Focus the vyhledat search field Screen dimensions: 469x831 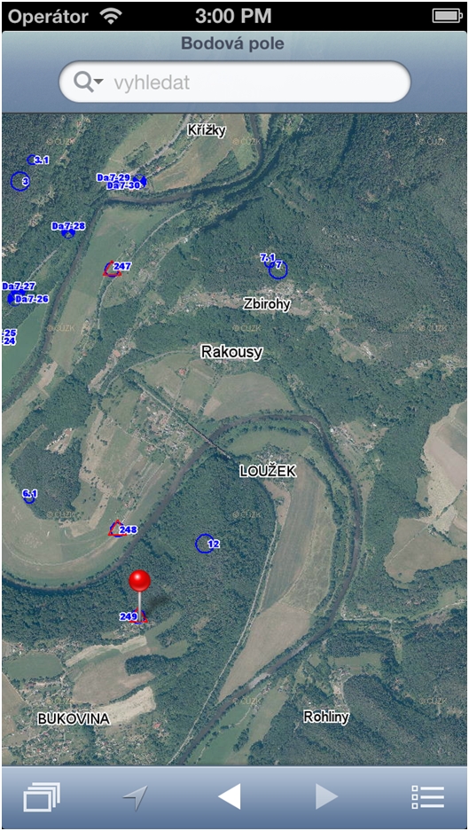tap(235, 82)
